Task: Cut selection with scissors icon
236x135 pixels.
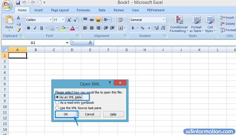Action: tap(18, 18)
